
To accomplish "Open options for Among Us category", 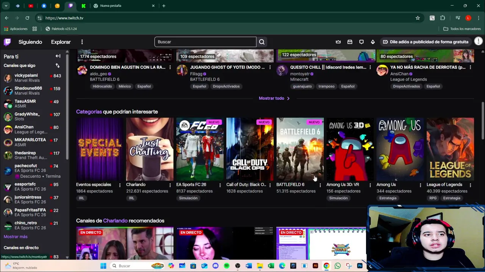I will pos(420,185).
